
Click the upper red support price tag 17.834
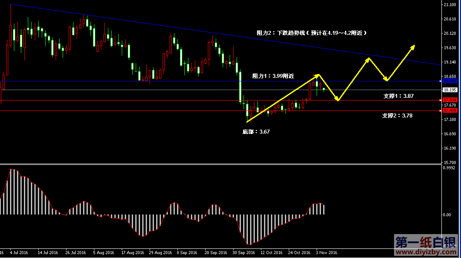click(x=450, y=100)
